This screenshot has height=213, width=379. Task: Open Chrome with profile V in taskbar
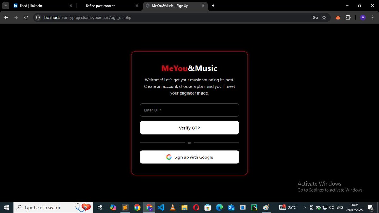click(149, 207)
